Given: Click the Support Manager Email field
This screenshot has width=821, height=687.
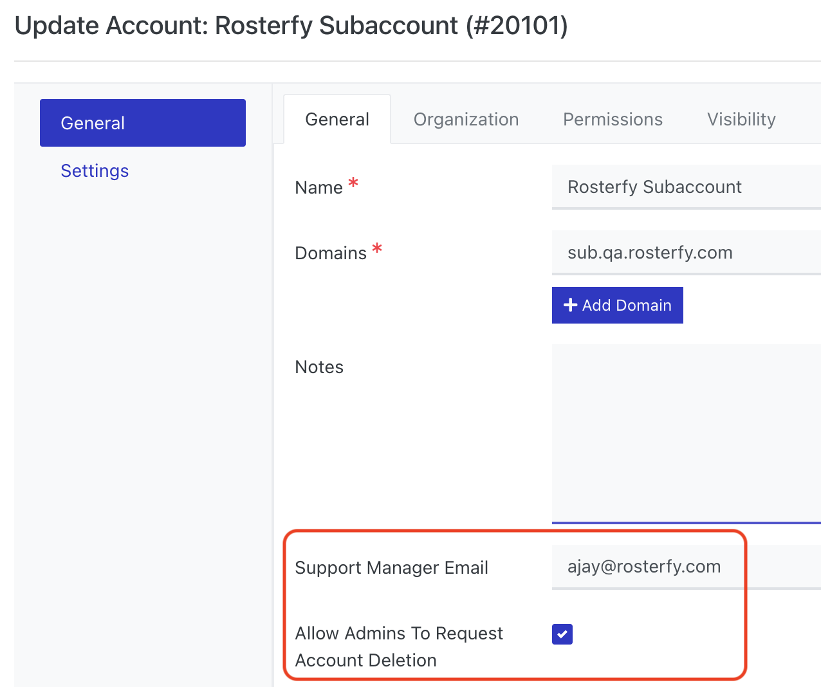Looking at the screenshot, I should coord(687,567).
